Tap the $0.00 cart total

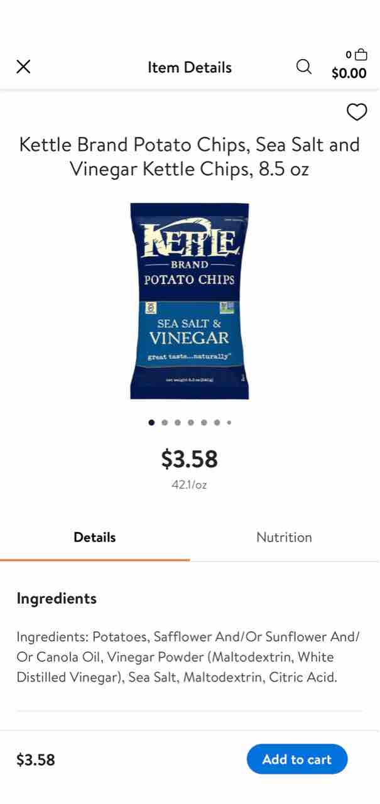pos(349,73)
